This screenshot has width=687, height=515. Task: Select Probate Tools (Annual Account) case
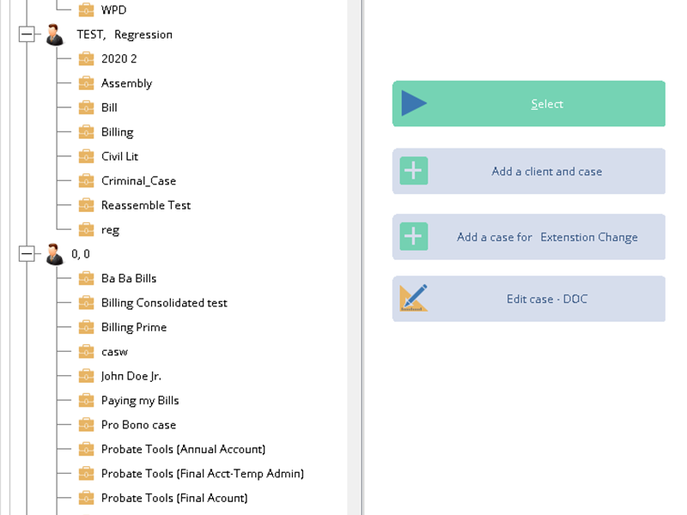click(x=183, y=449)
